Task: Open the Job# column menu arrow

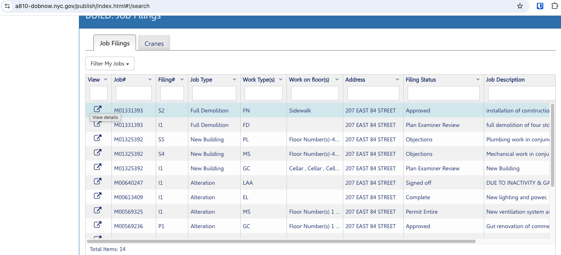Action: (x=150, y=80)
